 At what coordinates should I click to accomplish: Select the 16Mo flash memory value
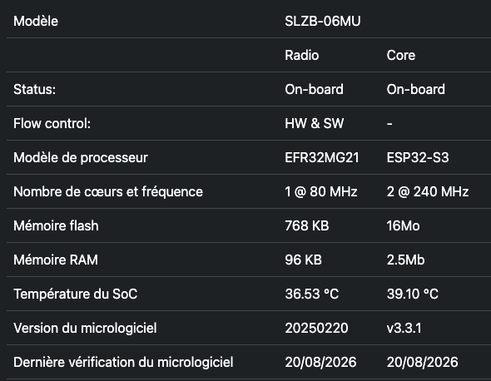pyautogui.click(x=404, y=225)
